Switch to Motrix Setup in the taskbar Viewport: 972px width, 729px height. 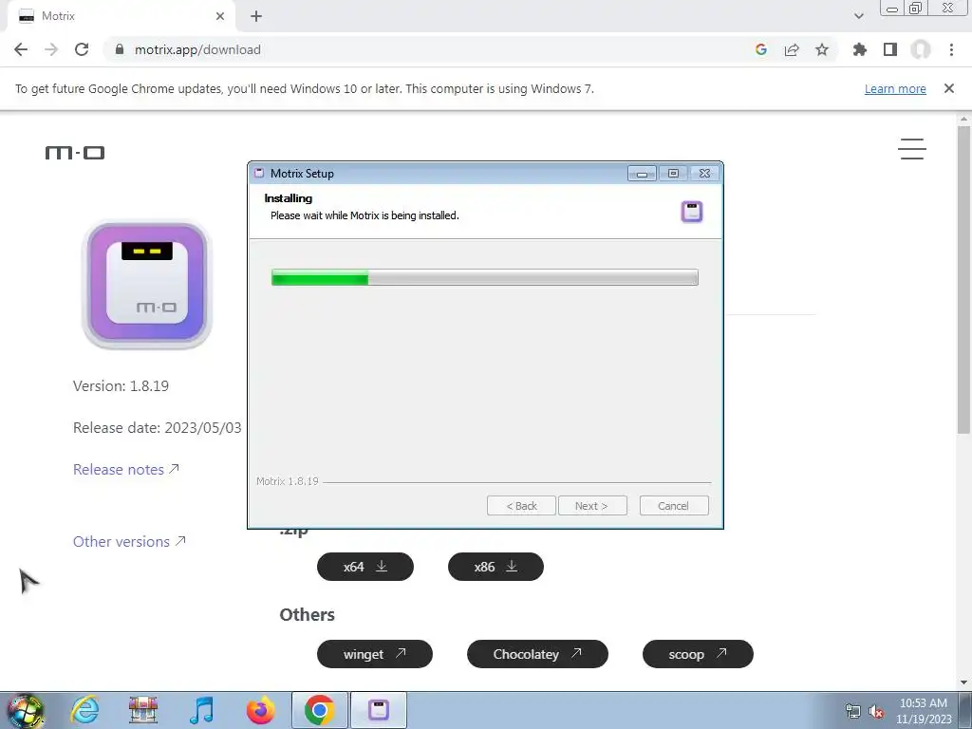pyautogui.click(x=379, y=710)
